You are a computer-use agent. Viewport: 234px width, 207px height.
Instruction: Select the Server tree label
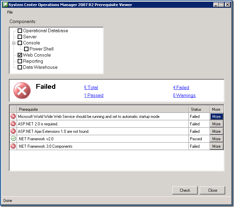30,37
